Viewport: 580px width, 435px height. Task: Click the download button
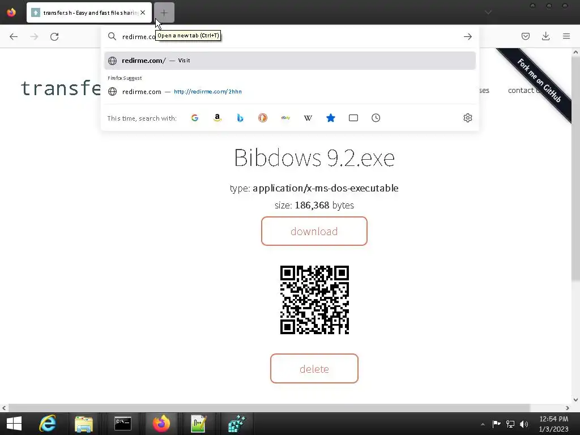tap(314, 231)
